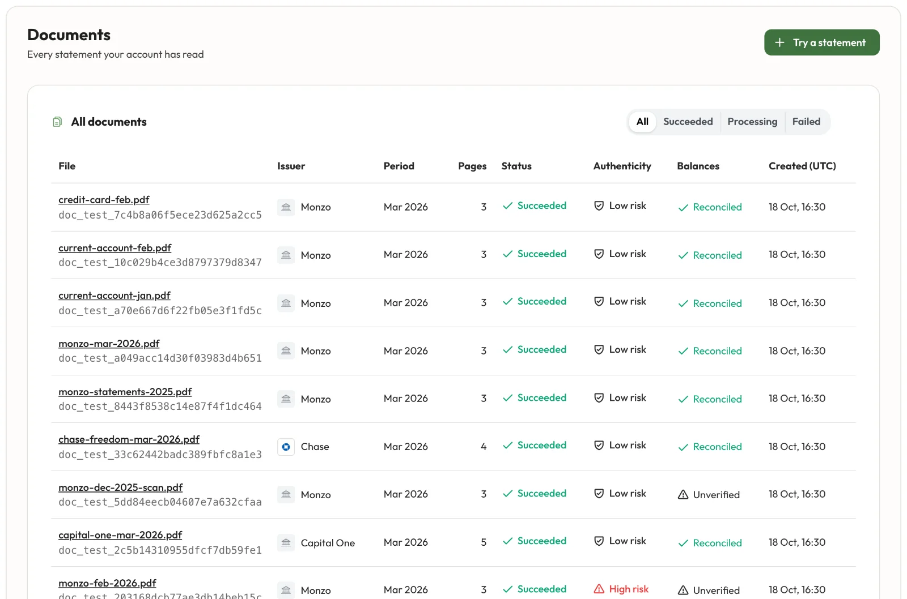The height and width of the screenshot is (599, 907).
Task: Click Succeeded checkmark in chase-freedom-mar-2026.pdf row
Action: [x=507, y=445]
